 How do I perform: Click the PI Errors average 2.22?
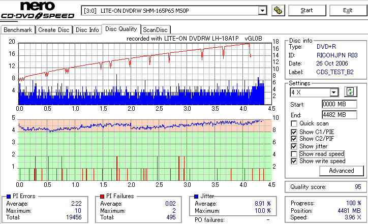(76, 204)
